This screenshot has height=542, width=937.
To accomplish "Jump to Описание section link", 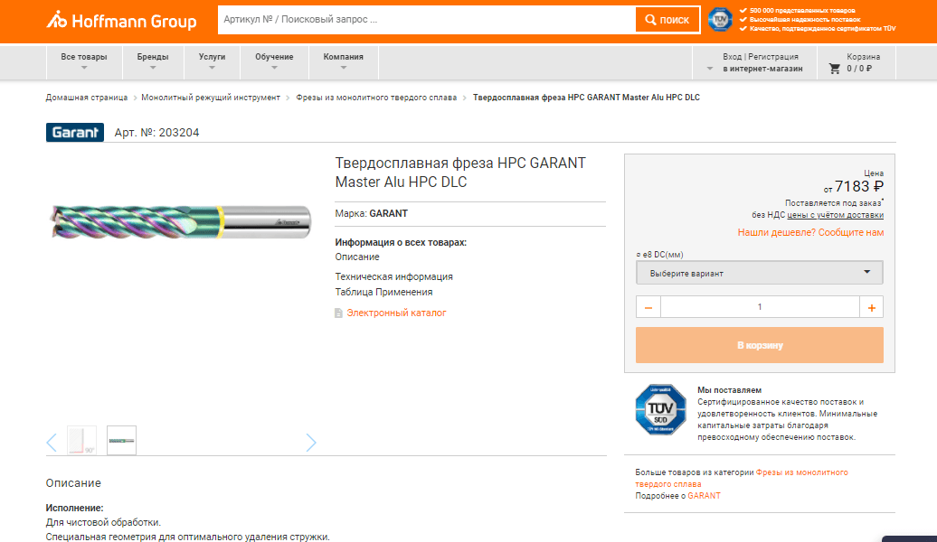I will 357,257.
